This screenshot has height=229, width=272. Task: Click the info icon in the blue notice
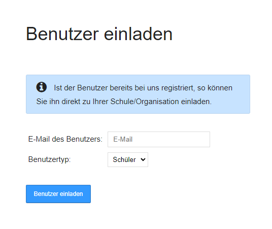coord(41,87)
